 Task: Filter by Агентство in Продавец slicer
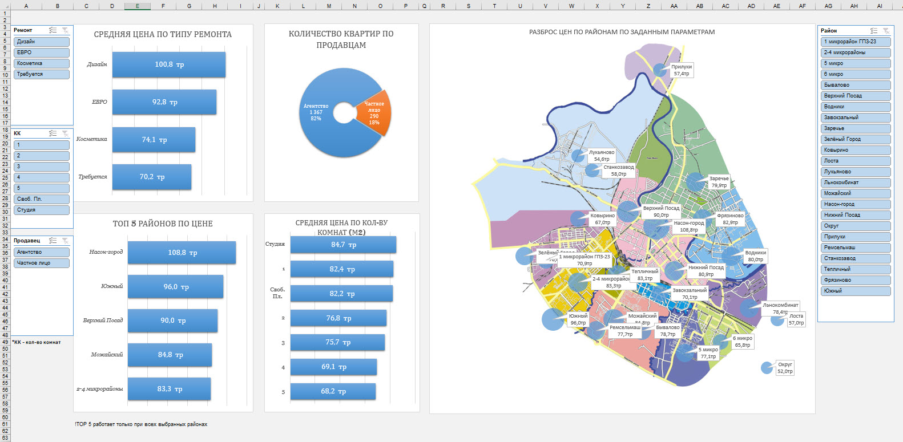point(42,252)
